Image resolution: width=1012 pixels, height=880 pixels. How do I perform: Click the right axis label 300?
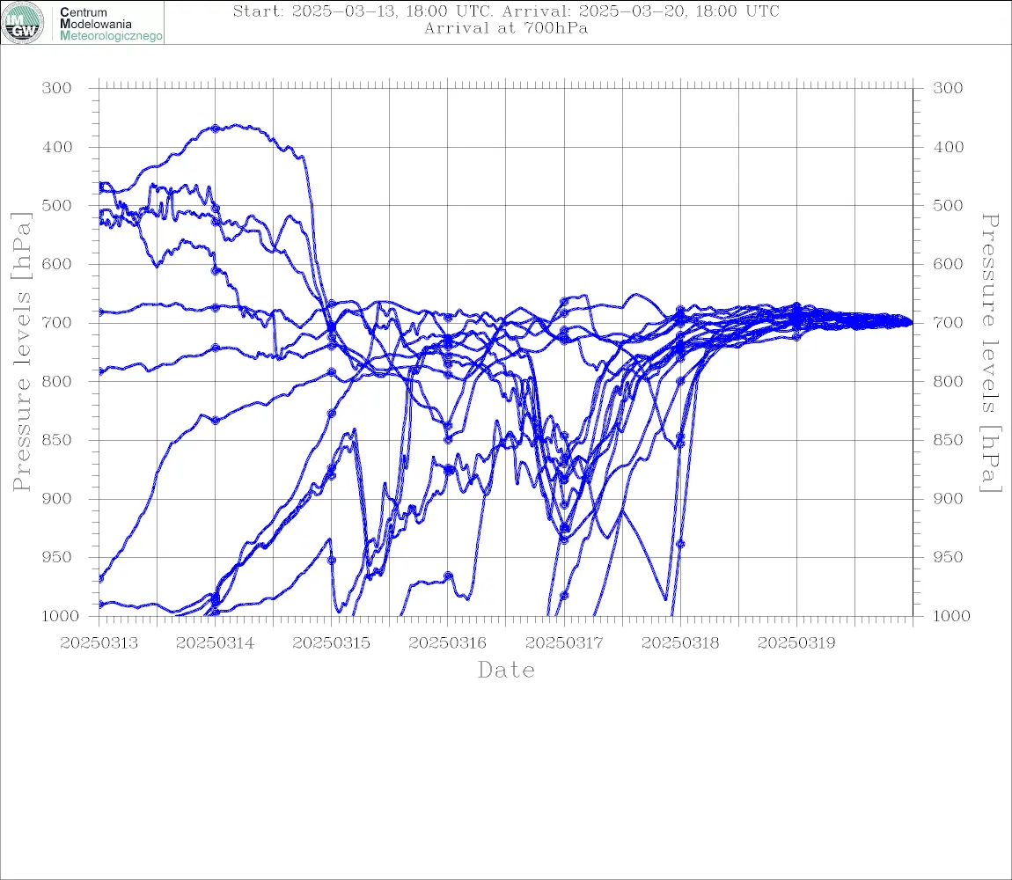tap(948, 88)
